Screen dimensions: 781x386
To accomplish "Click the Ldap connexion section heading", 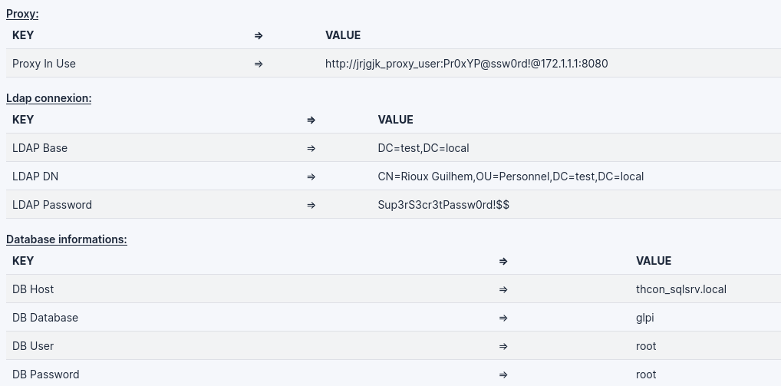I will (48, 98).
